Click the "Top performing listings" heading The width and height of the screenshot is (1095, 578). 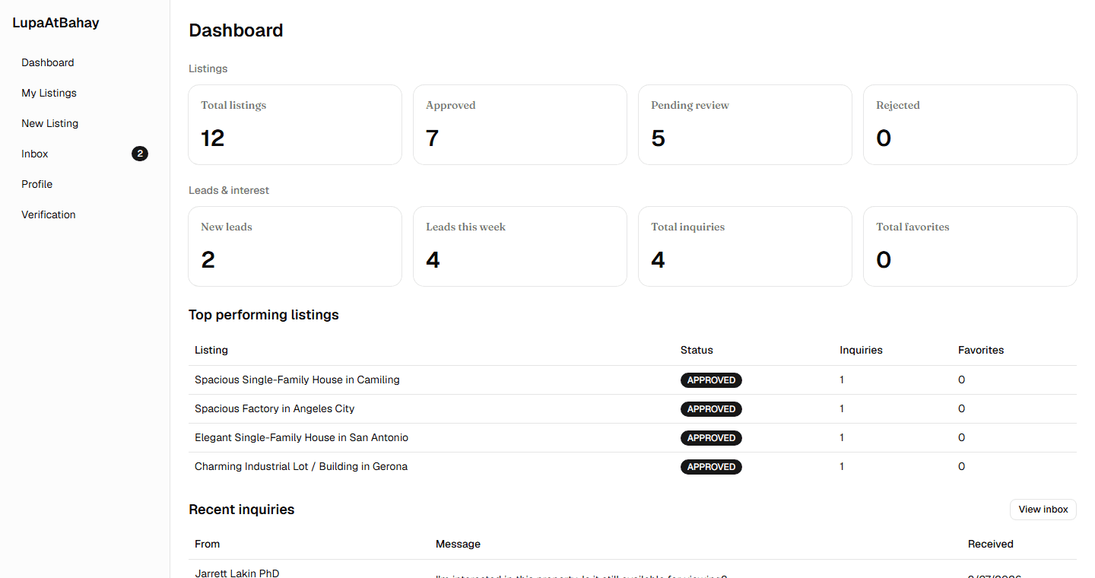[x=264, y=315]
